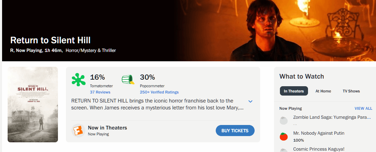Viewport: 376px width, 152px height.
Task: Open the Zombie Land Saga movie link
Action: pyautogui.click(x=332, y=117)
